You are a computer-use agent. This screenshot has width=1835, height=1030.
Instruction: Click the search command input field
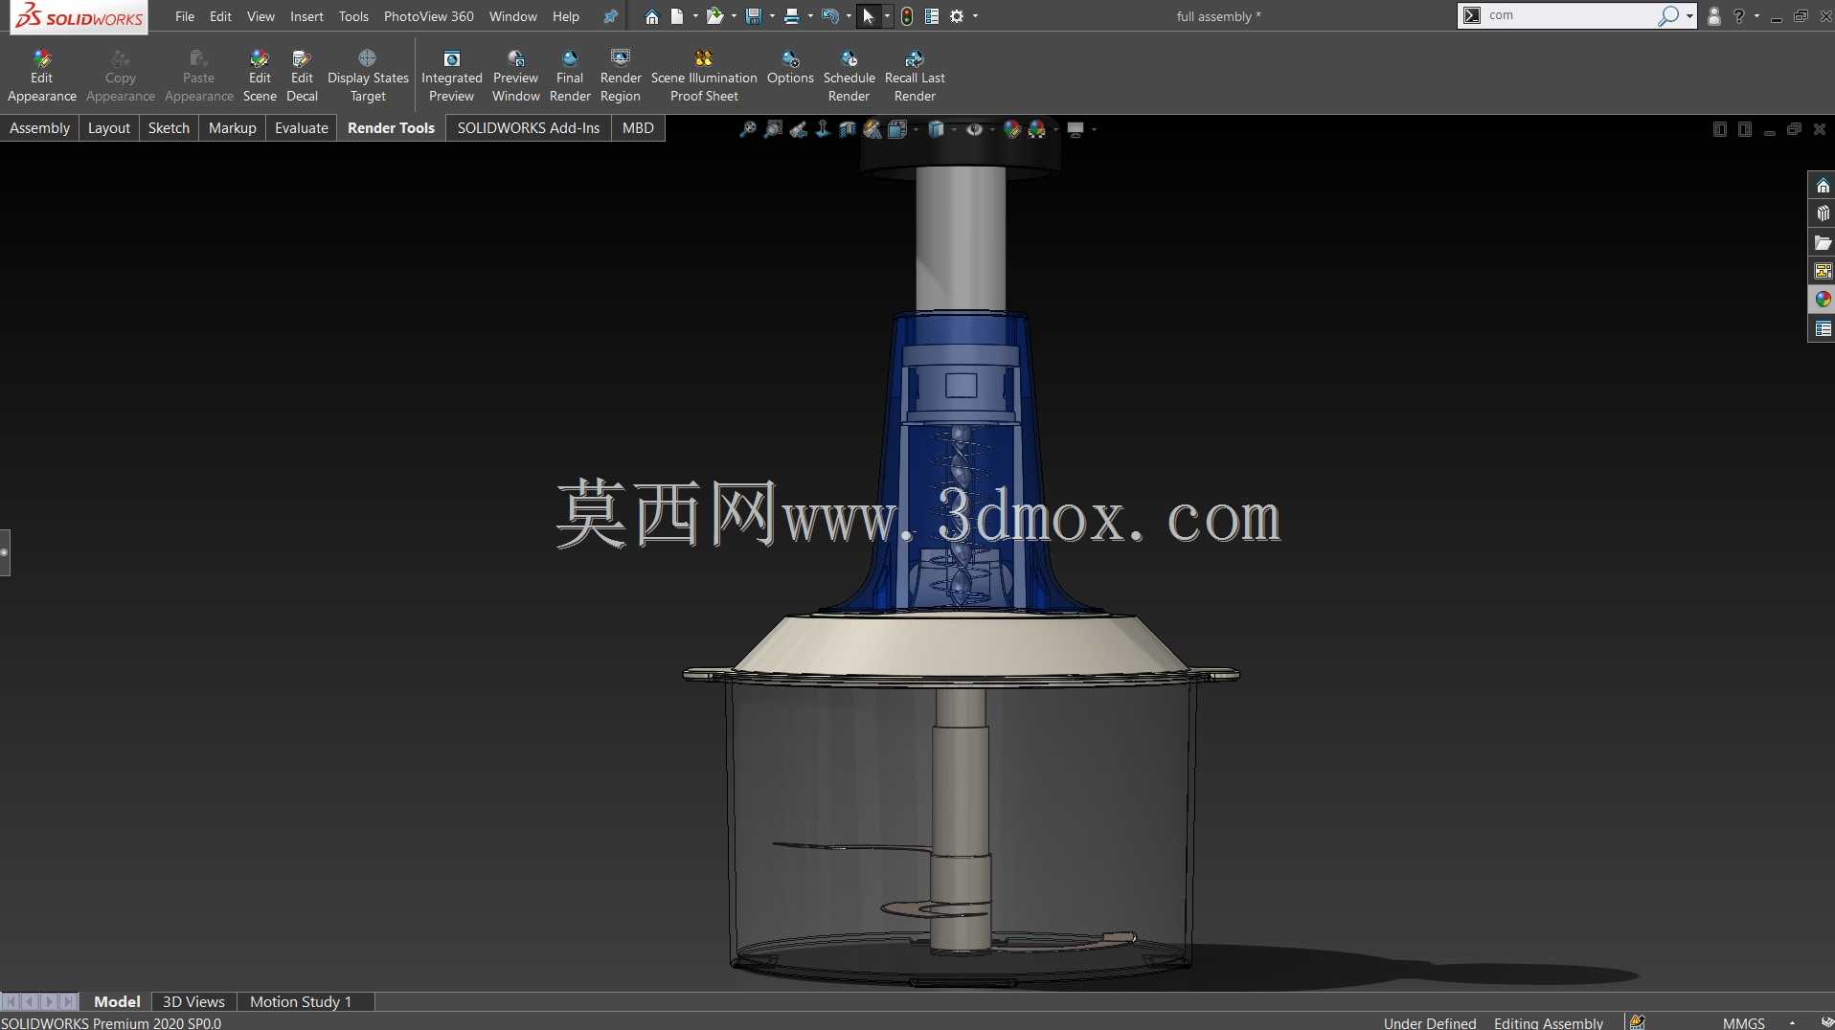(x=1571, y=15)
